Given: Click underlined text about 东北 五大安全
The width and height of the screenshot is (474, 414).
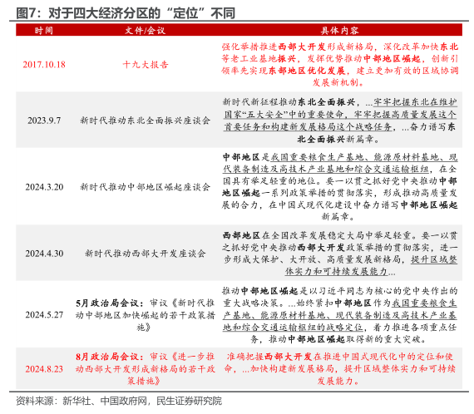Looking at the screenshot, I should [x=340, y=115].
